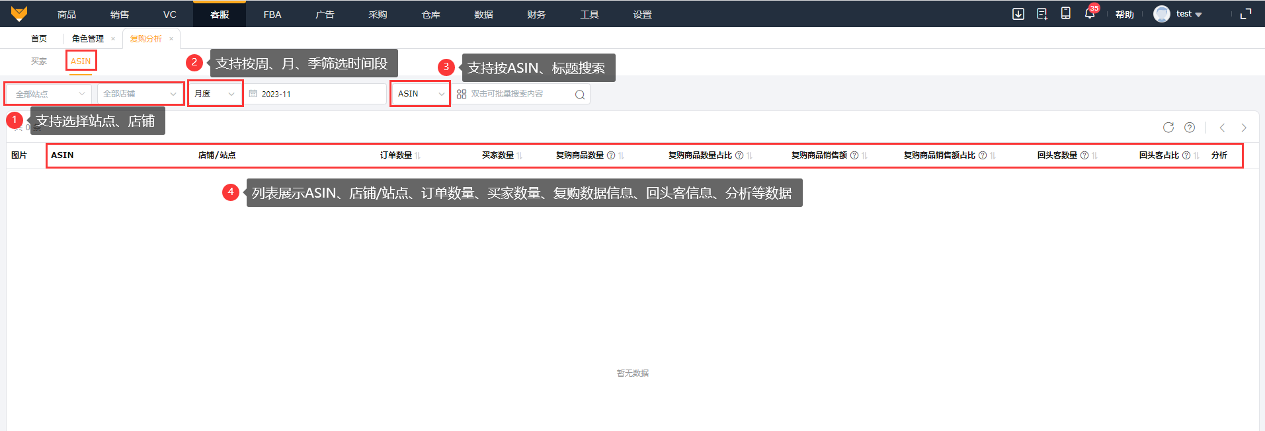The height and width of the screenshot is (431, 1265).
Task: Open the 广告 menu
Action: click(325, 14)
